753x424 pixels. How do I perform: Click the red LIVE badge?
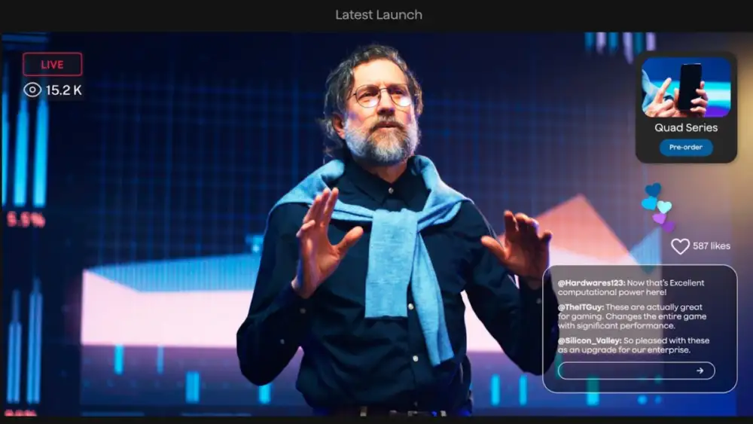click(52, 65)
